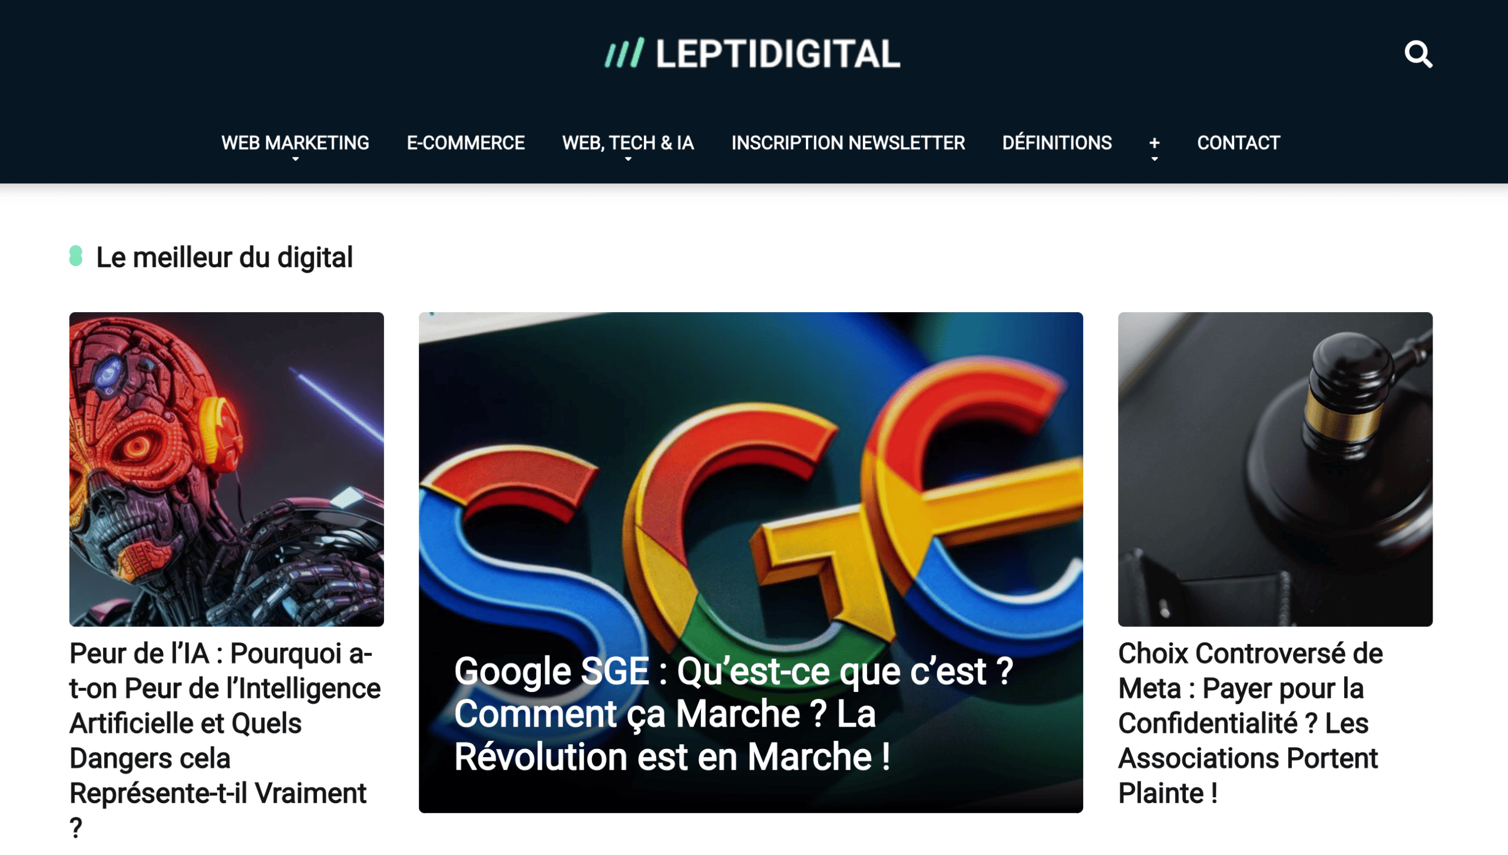Open the red robot AI article image
The height and width of the screenshot is (855, 1508).
(x=226, y=469)
